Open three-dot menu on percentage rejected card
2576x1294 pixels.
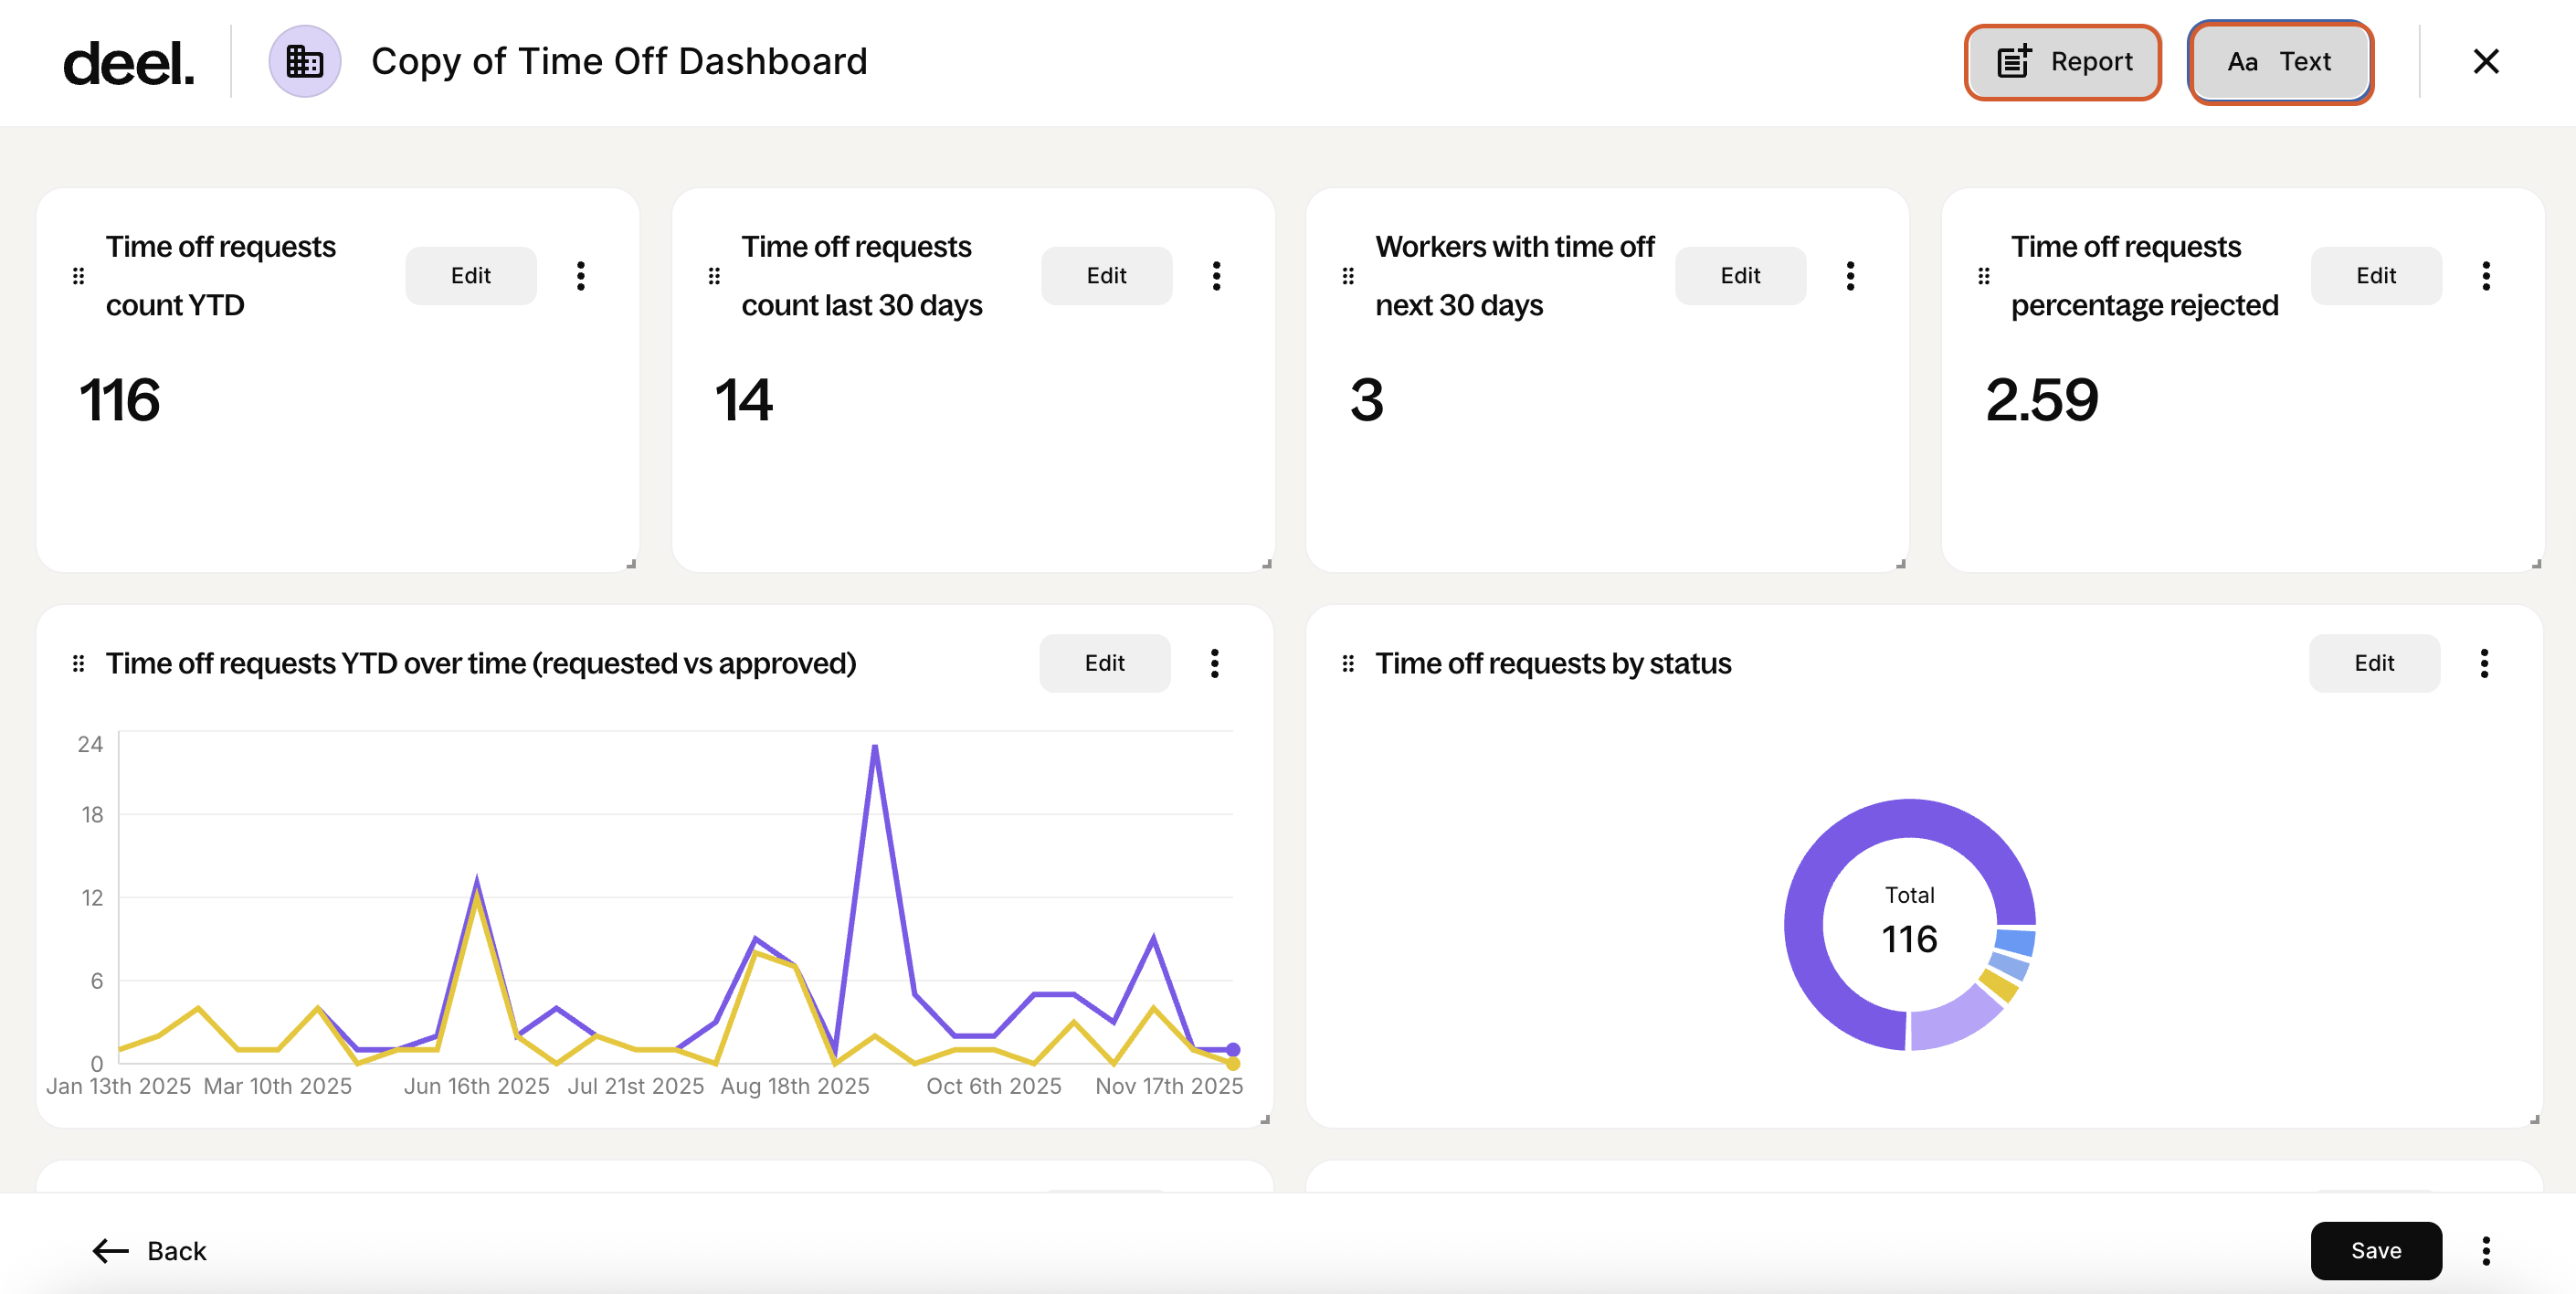[2485, 276]
